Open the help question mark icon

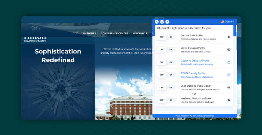(167, 22)
